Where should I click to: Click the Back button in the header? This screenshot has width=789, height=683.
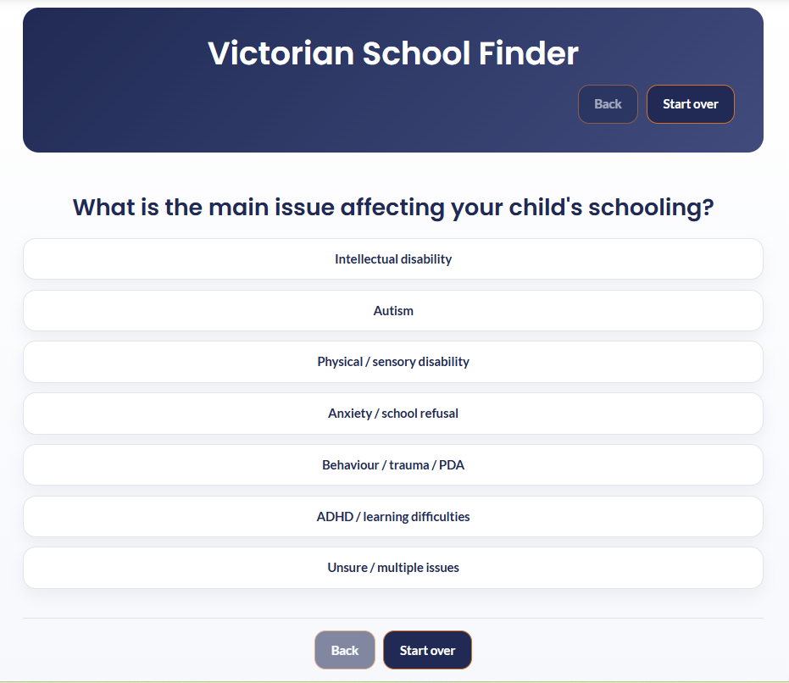click(x=608, y=103)
